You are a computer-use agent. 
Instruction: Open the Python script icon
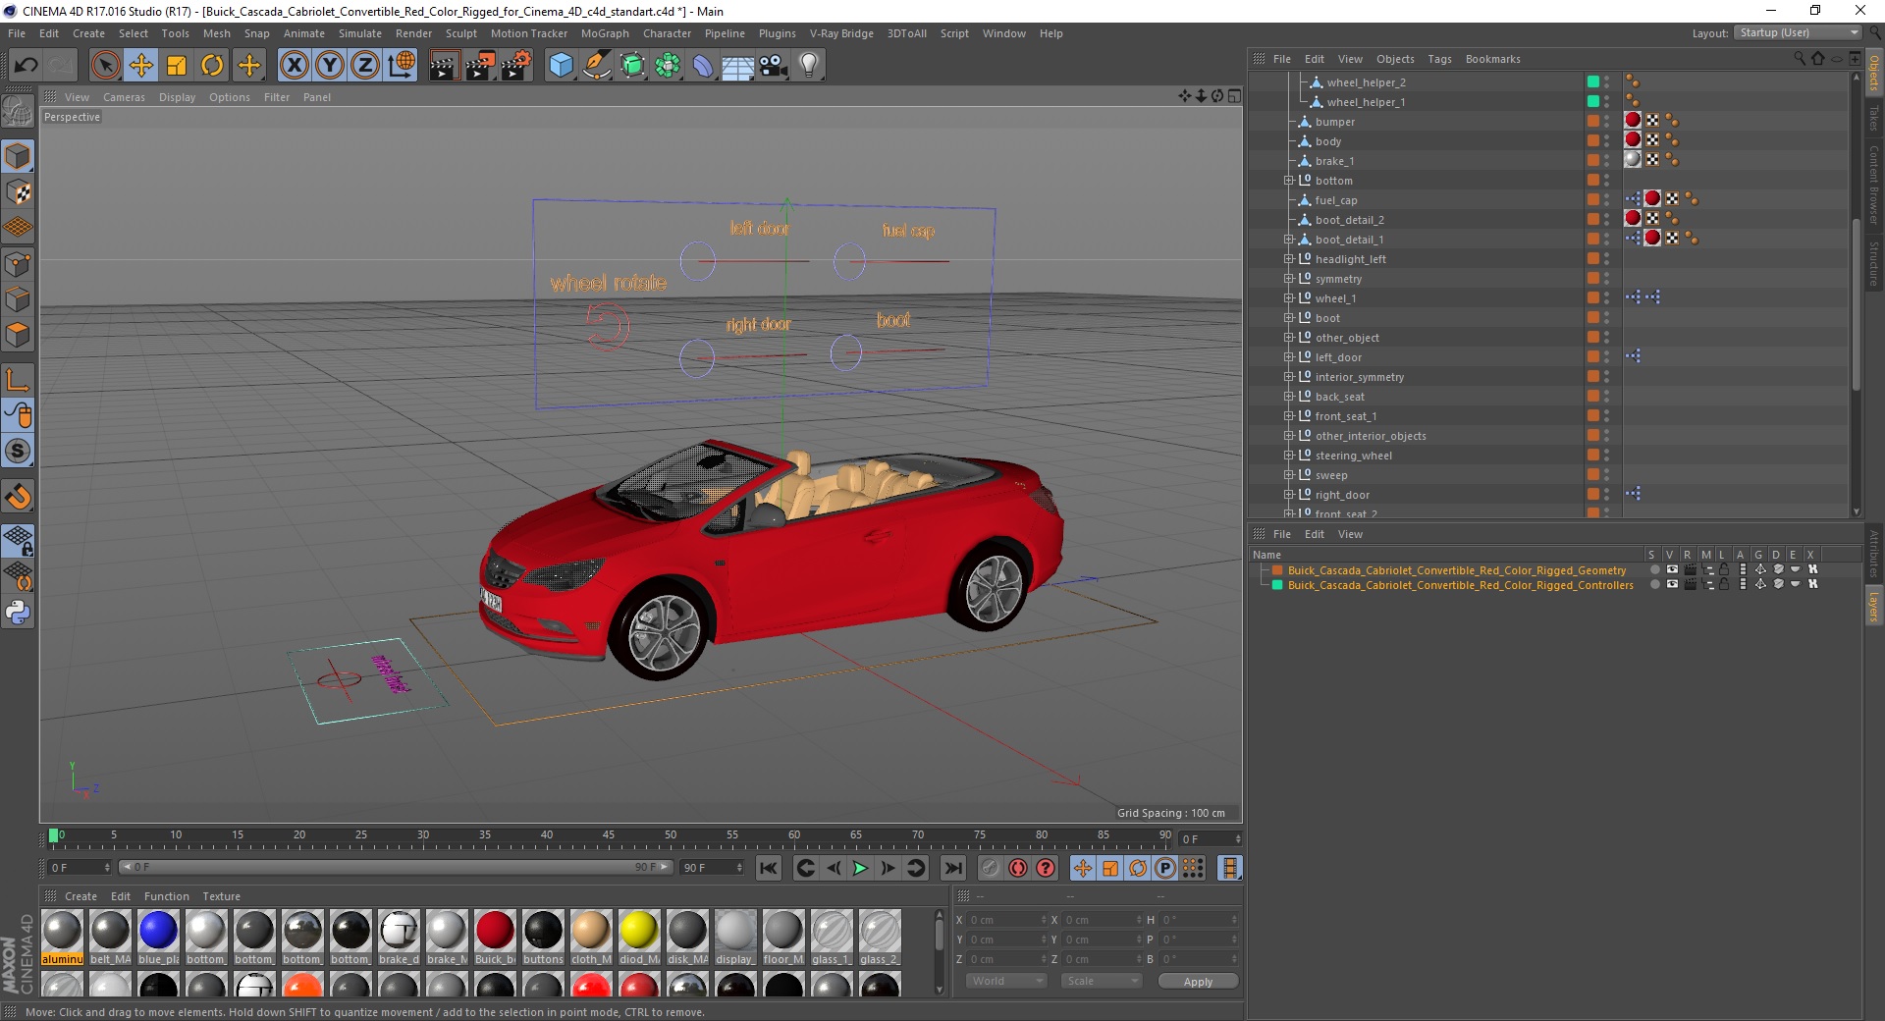(x=18, y=613)
